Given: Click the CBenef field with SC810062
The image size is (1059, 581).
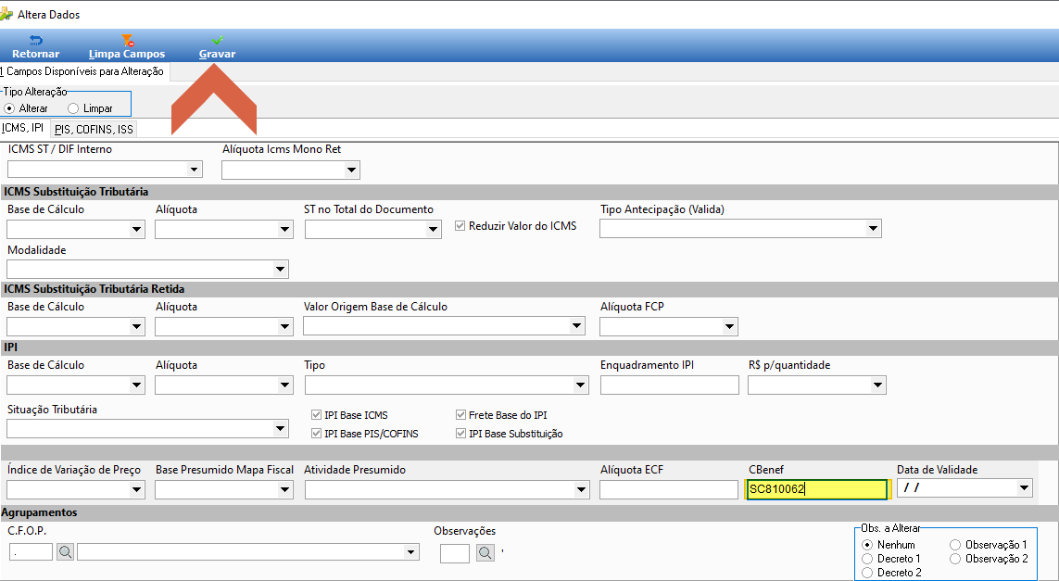Looking at the screenshot, I should (816, 489).
